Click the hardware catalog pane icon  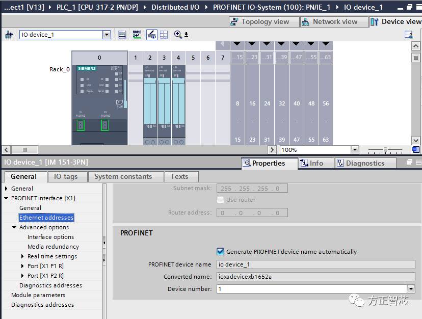pyautogui.click(x=408, y=35)
